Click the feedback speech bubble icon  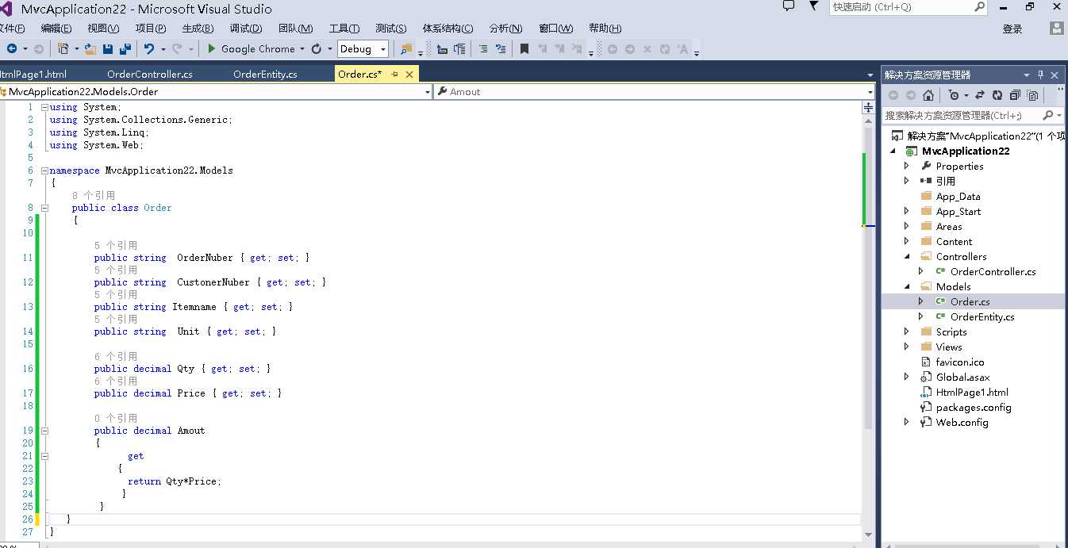pyautogui.click(x=788, y=6)
